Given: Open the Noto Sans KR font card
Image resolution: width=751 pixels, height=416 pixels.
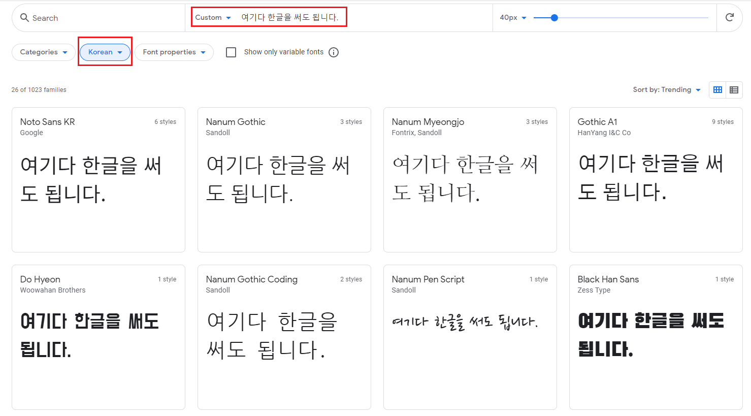Looking at the screenshot, I should click(x=99, y=180).
